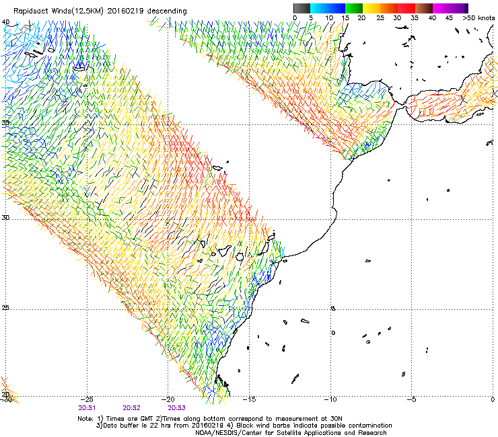The image size is (498, 437).
Task: Click the brown 35-40 knots legend swatch
Action: click(x=424, y=8)
